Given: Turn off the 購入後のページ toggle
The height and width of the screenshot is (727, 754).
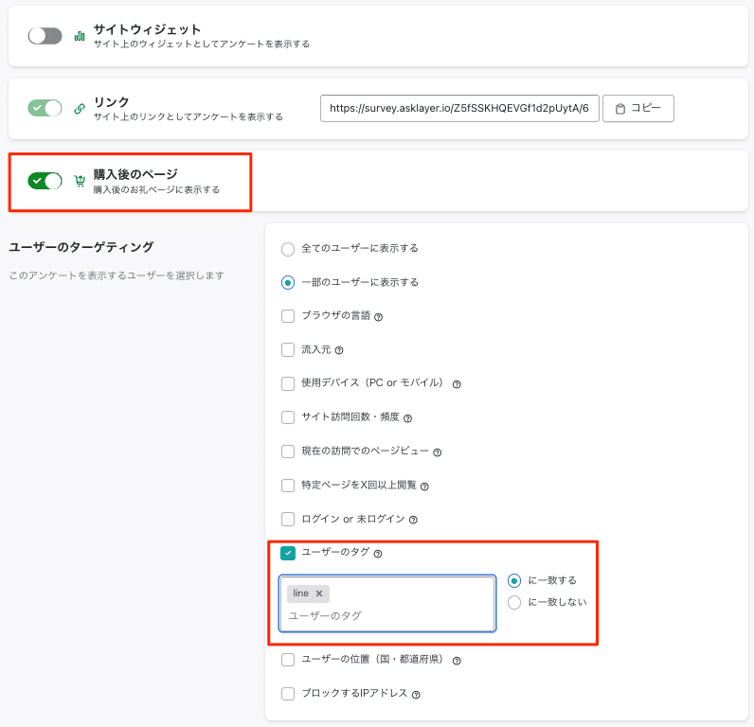Looking at the screenshot, I should click(x=45, y=181).
